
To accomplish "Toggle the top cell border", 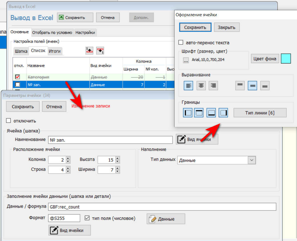I will (x=199, y=113).
